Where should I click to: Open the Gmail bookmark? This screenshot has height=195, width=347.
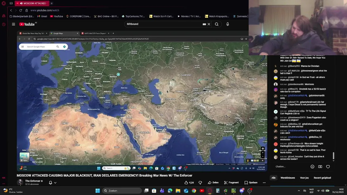(x=42, y=16)
